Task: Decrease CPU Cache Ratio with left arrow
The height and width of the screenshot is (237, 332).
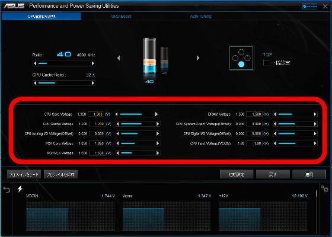Action: click(x=35, y=83)
